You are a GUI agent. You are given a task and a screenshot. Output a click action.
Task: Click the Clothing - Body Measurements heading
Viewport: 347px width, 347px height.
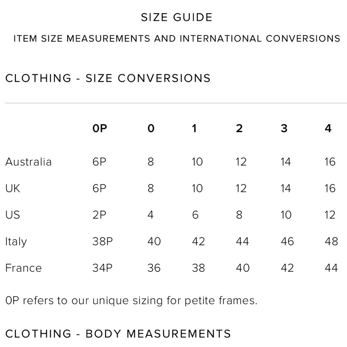tap(118, 334)
